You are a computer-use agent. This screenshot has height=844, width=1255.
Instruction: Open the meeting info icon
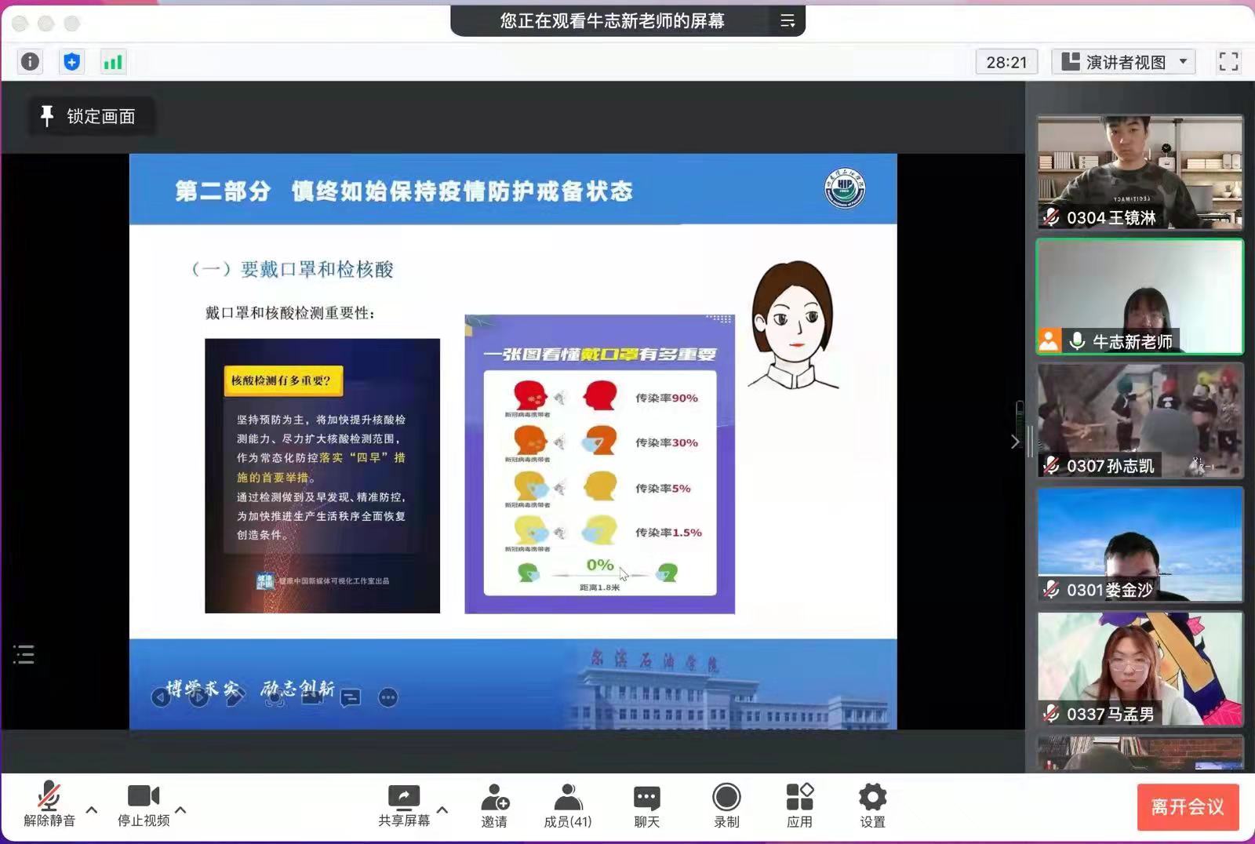30,62
